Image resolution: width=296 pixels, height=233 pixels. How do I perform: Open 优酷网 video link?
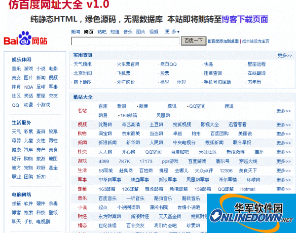105,125
